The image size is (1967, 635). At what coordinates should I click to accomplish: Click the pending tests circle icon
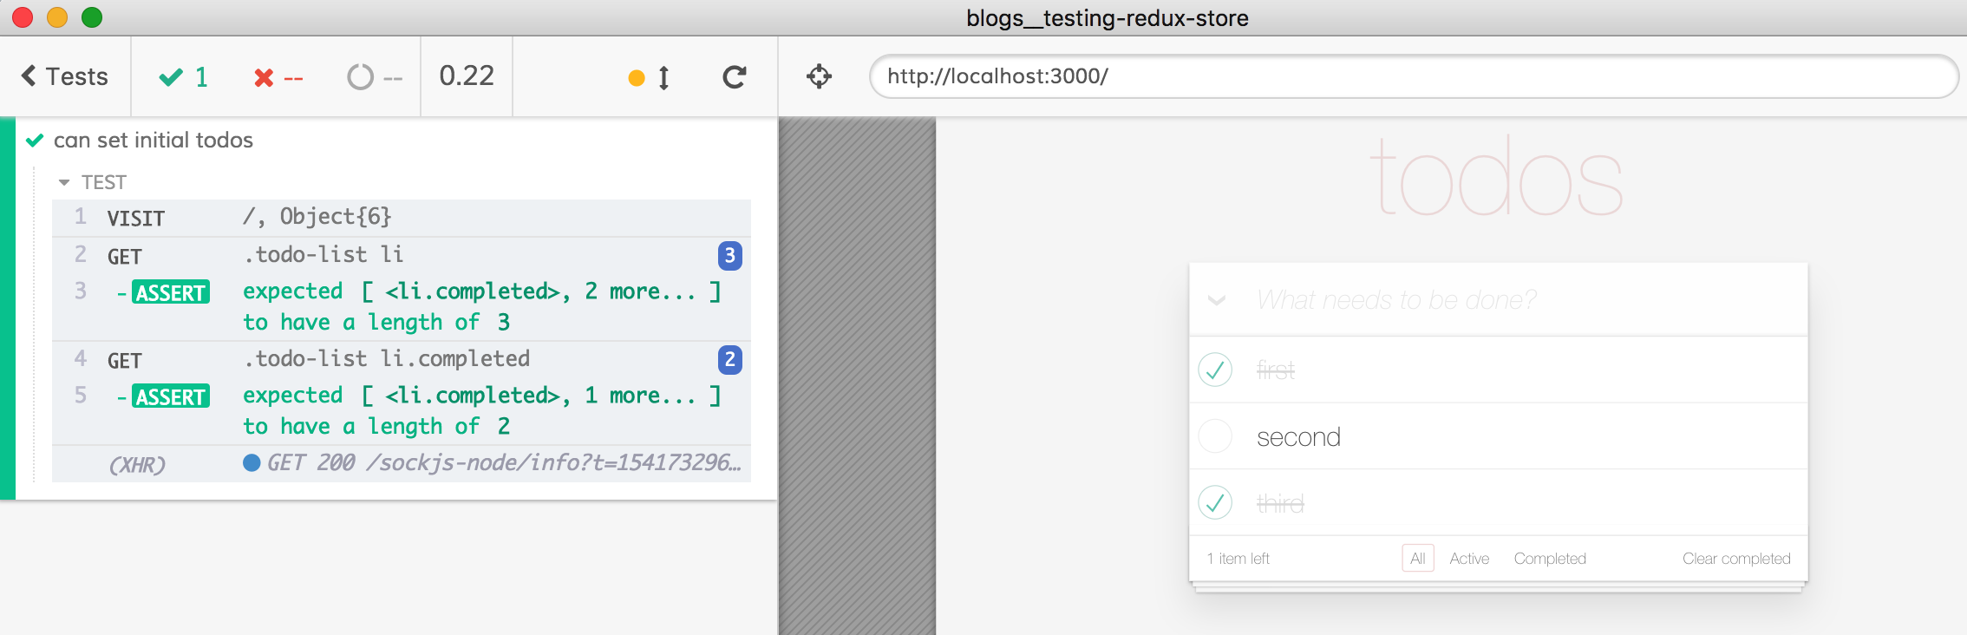click(360, 77)
